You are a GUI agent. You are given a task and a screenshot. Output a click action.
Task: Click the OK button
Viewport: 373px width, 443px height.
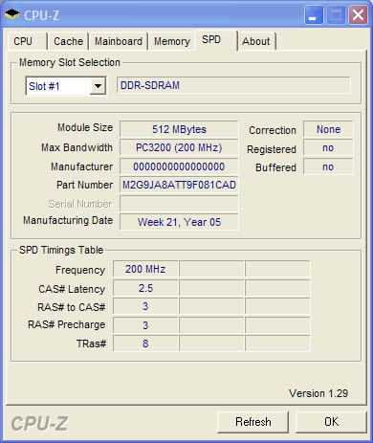coord(331,422)
